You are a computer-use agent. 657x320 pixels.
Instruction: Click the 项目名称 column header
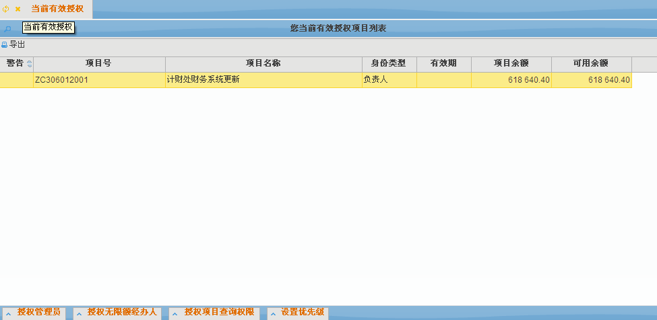pyautogui.click(x=263, y=63)
